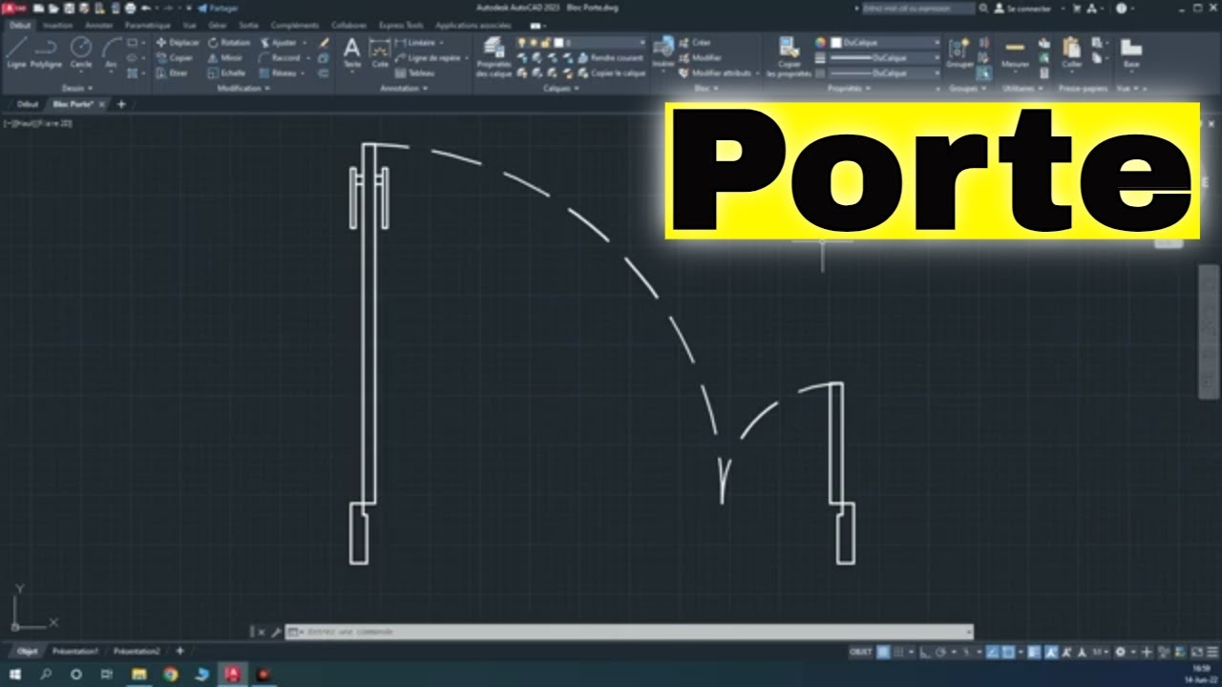This screenshot has height=687, width=1222.
Task: Expand the Dessin panel
Action: point(77,88)
